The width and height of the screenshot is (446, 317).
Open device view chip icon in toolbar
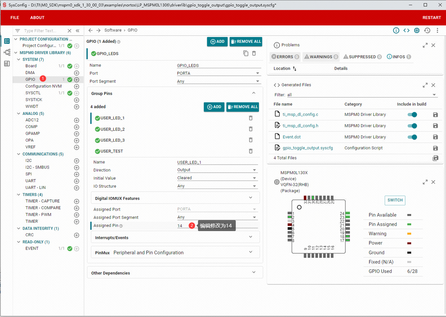pyautogui.click(x=417, y=30)
